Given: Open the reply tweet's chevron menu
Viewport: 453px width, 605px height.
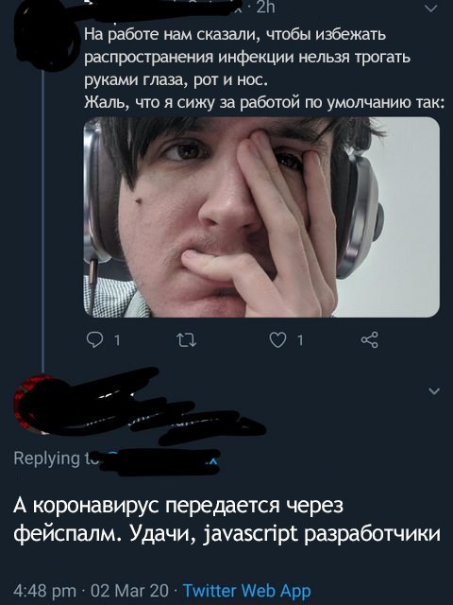Looking at the screenshot, I should point(434,391).
